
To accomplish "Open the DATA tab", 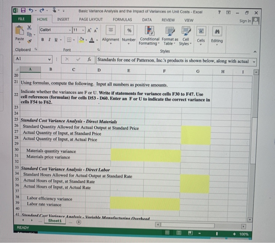I will [x=147, y=20].
